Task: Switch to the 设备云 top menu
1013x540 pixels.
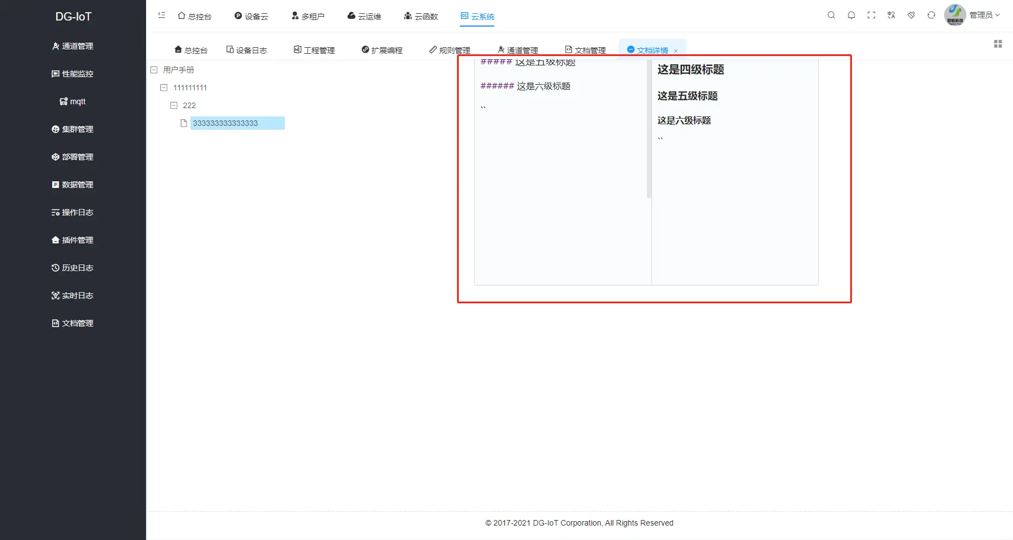Action: (251, 16)
